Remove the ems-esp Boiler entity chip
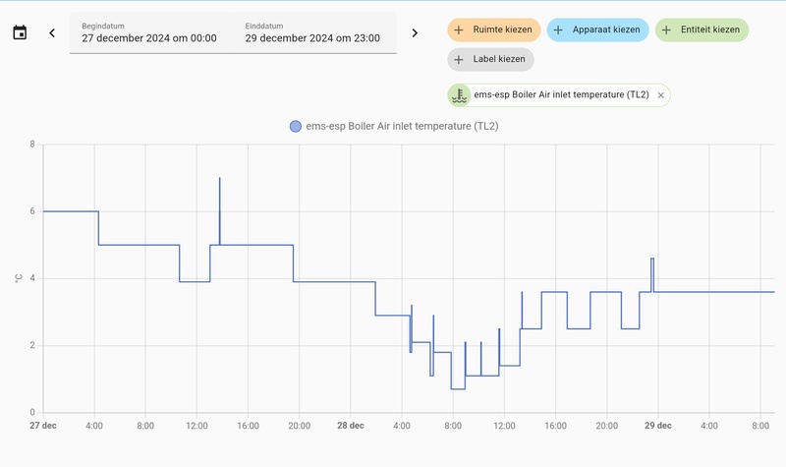This screenshot has height=467, width=786. pos(661,95)
